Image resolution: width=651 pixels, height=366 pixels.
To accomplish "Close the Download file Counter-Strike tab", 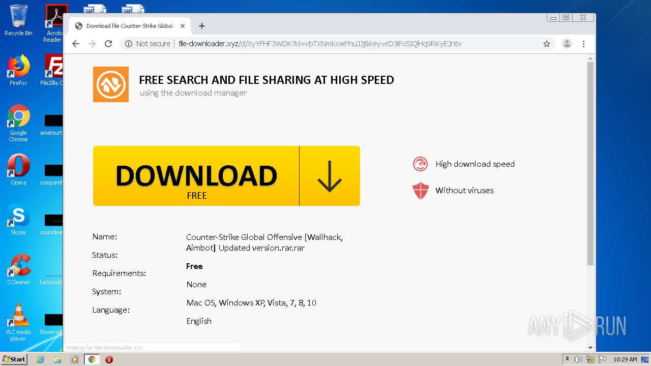I will pyautogui.click(x=183, y=26).
